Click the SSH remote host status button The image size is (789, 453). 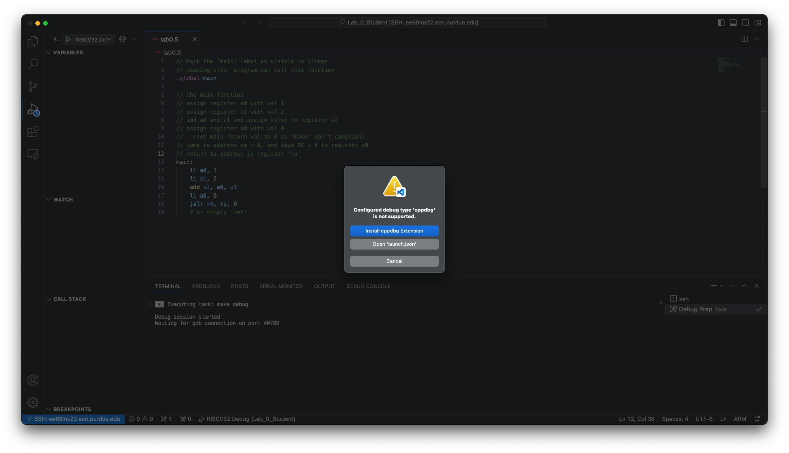pyautogui.click(x=73, y=419)
